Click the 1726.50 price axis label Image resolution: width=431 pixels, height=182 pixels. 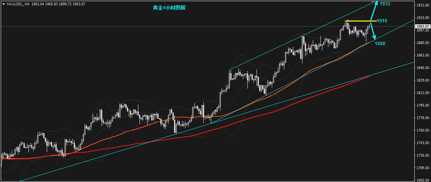coord(423,155)
